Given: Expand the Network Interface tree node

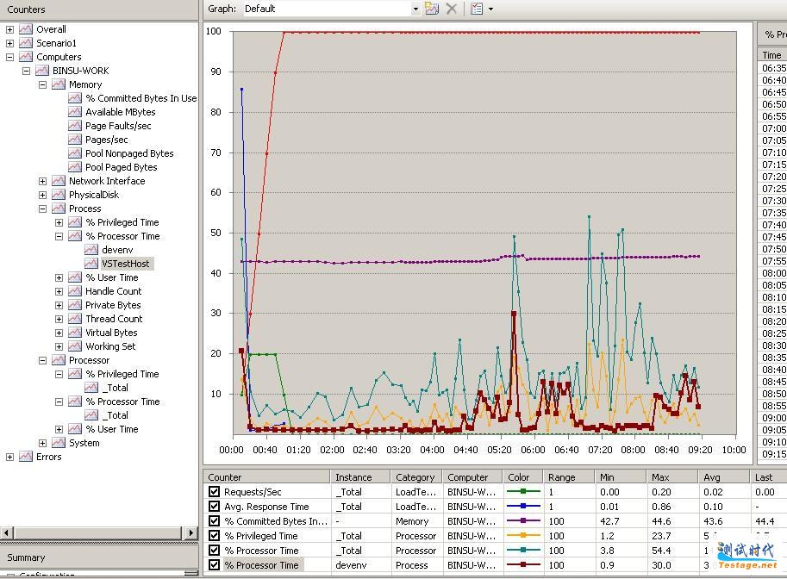Looking at the screenshot, I should (42, 181).
